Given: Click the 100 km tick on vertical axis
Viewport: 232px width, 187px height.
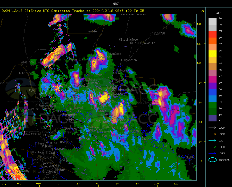Looking at the screenshot, I should pos(199,63).
